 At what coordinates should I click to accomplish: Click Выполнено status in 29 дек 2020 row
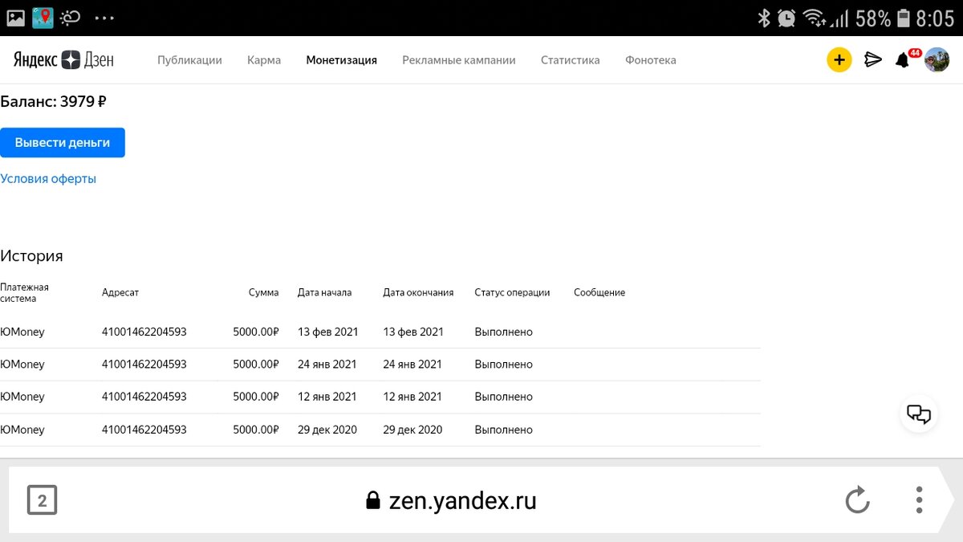point(503,430)
